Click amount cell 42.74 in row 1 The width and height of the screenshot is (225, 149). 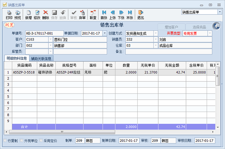pyautogui.click(x=172, y=72)
